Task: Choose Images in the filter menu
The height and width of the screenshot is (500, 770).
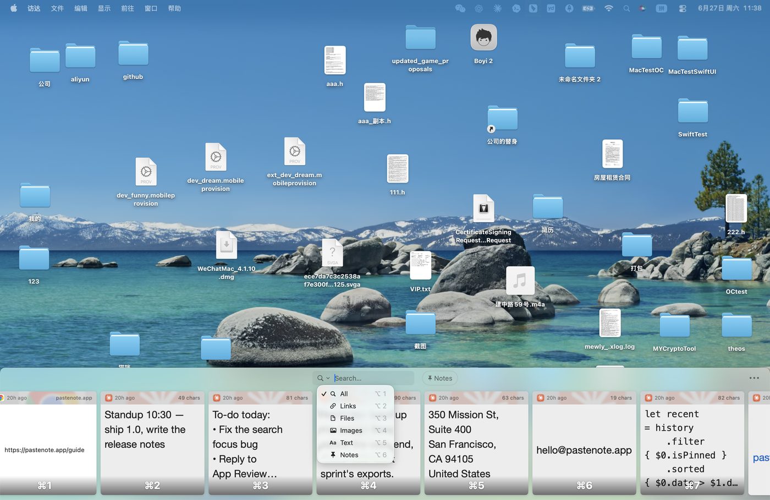Action: (355, 431)
